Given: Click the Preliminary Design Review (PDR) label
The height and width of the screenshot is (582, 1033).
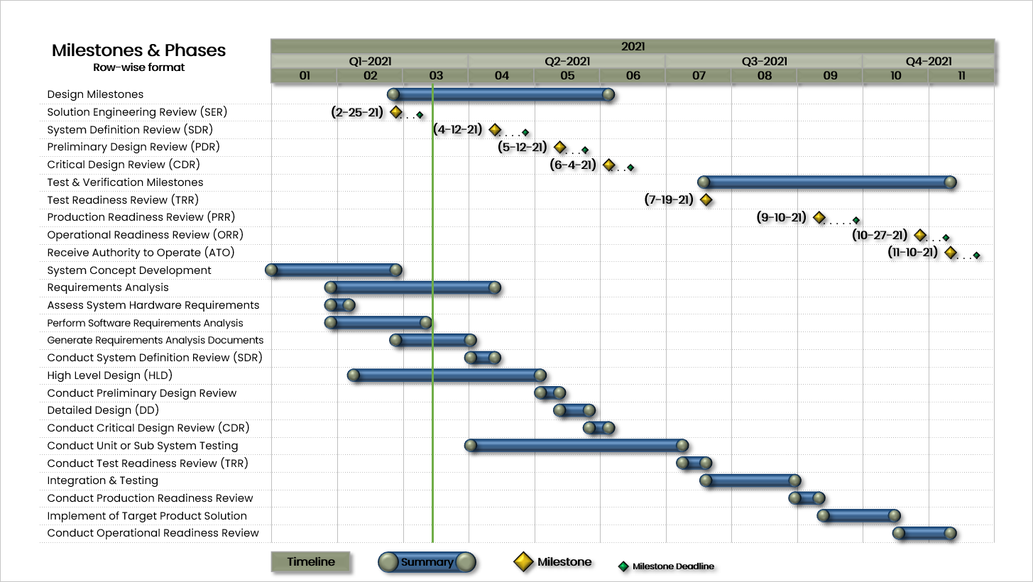Looking at the screenshot, I should (x=133, y=147).
